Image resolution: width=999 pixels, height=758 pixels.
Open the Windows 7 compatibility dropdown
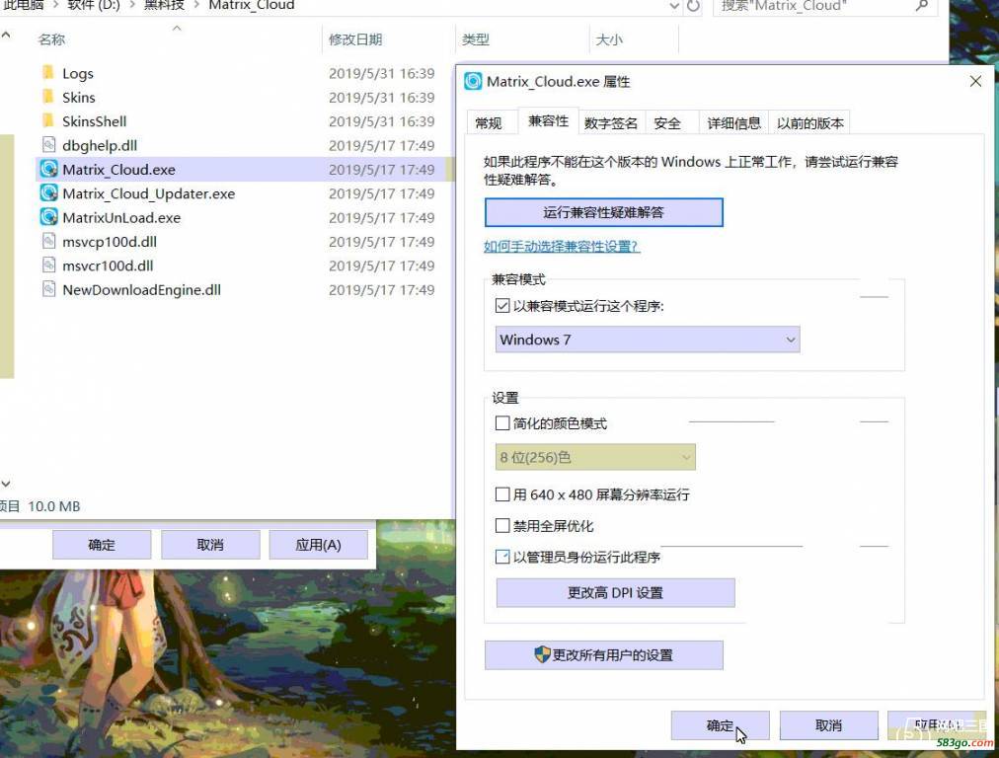click(x=648, y=340)
